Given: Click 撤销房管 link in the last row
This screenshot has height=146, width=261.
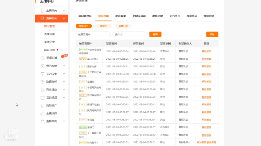Looking at the screenshot, I should (x=211, y=142).
